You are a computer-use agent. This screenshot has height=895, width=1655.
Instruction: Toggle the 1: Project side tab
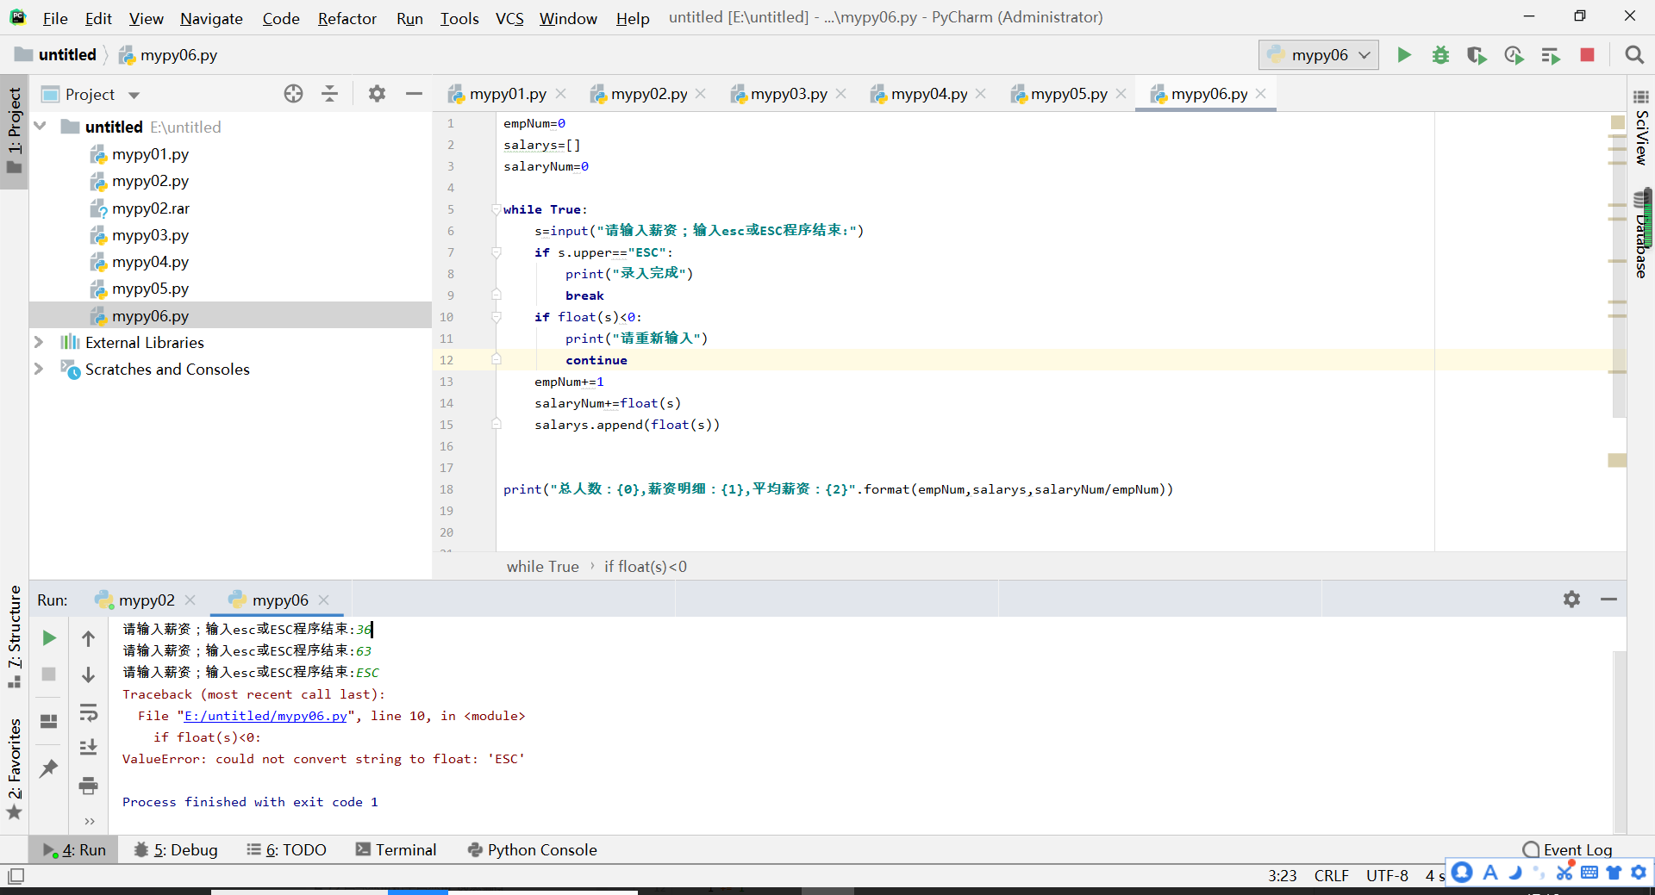[15, 131]
